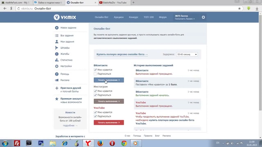262x147 pixels.
Task: Go back with the browser arrow
Action: click(5, 9)
